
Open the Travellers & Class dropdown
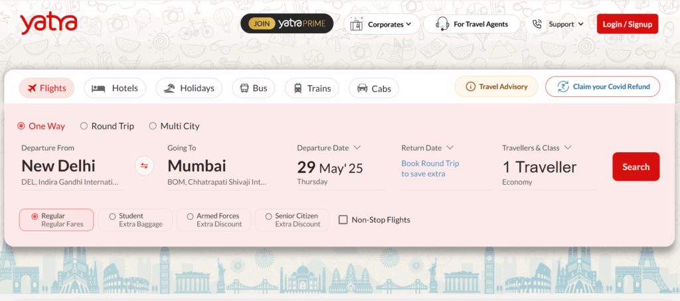tap(568, 148)
